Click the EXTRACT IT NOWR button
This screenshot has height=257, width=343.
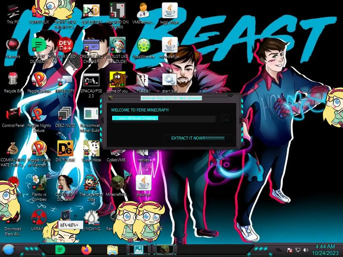point(198,138)
